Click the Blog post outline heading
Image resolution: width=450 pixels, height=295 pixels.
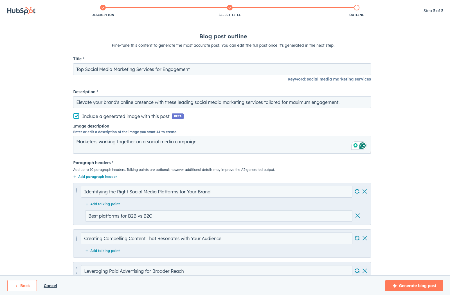coord(223,36)
